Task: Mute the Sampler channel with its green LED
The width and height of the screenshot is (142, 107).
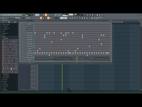Action: click(x=20, y=24)
